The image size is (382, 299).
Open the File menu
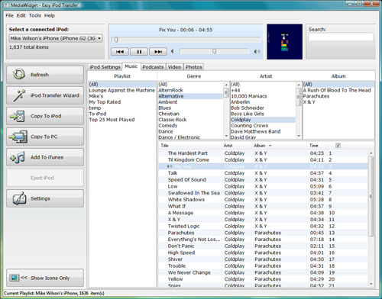pos(9,15)
